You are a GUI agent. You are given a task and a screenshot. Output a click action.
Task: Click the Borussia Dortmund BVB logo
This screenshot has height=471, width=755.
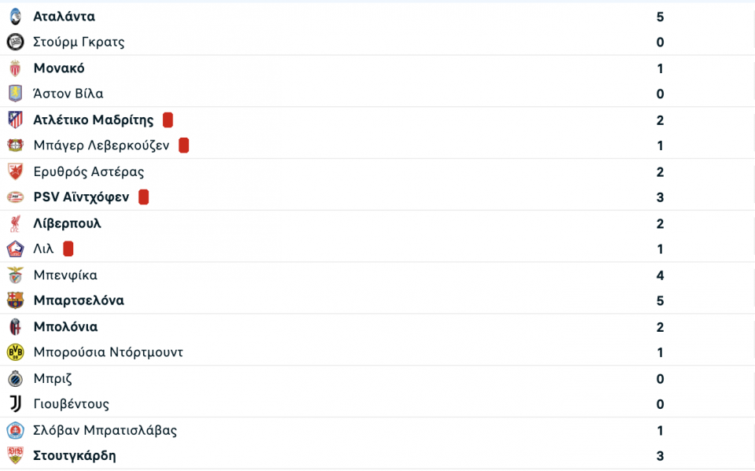(x=15, y=353)
